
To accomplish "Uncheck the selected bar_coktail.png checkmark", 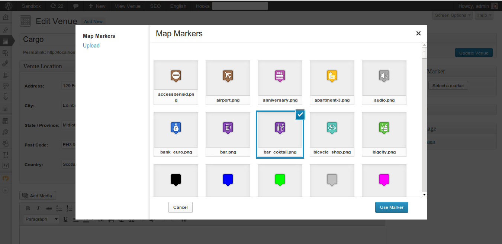I will point(300,115).
